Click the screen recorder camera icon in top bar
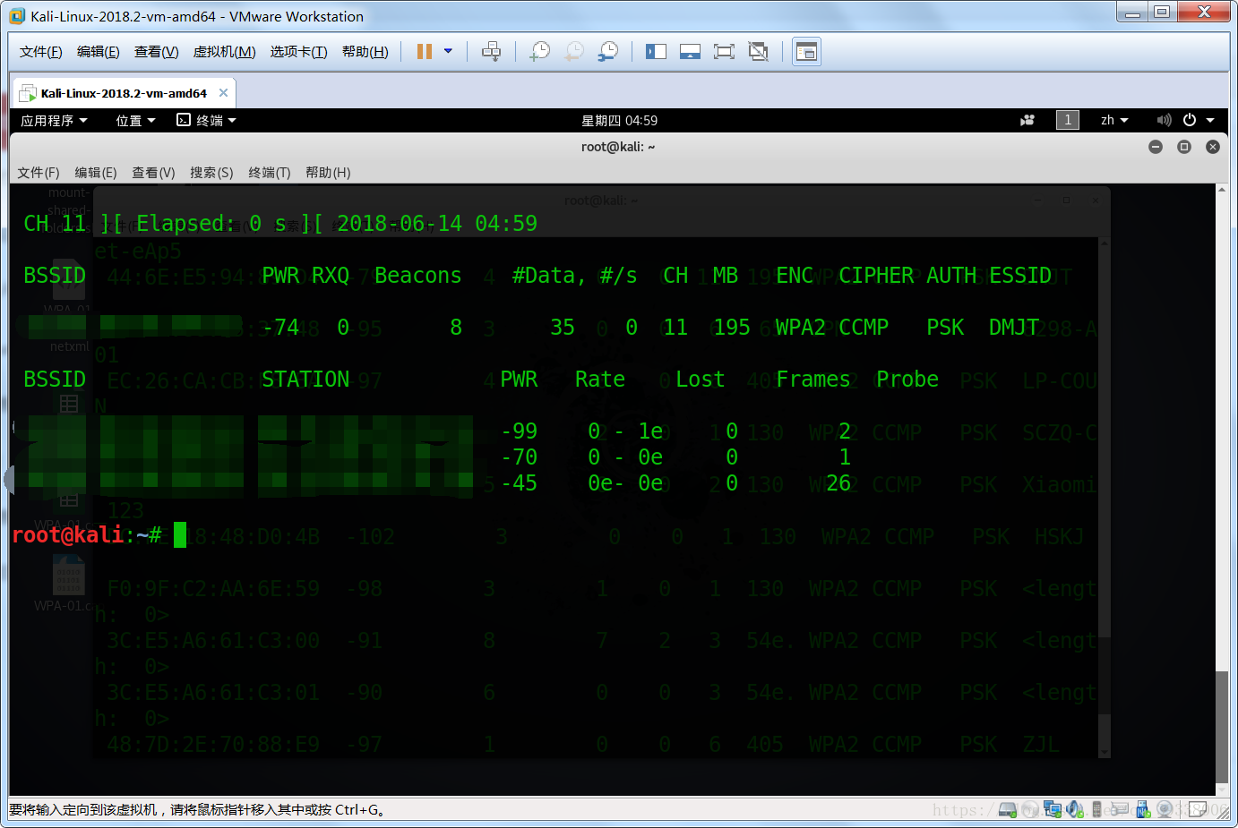This screenshot has width=1238, height=828. coord(1027,120)
